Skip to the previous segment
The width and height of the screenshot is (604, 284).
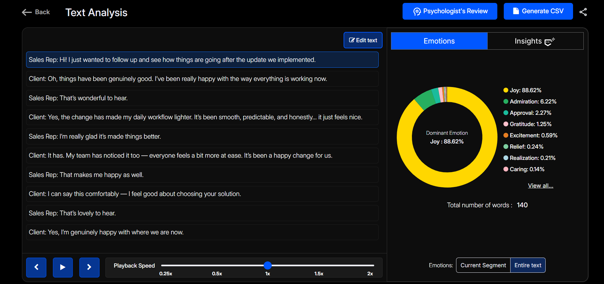coord(36,267)
